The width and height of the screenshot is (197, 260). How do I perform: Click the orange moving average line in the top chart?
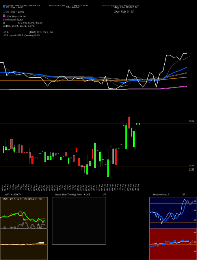[x=93, y=80]
